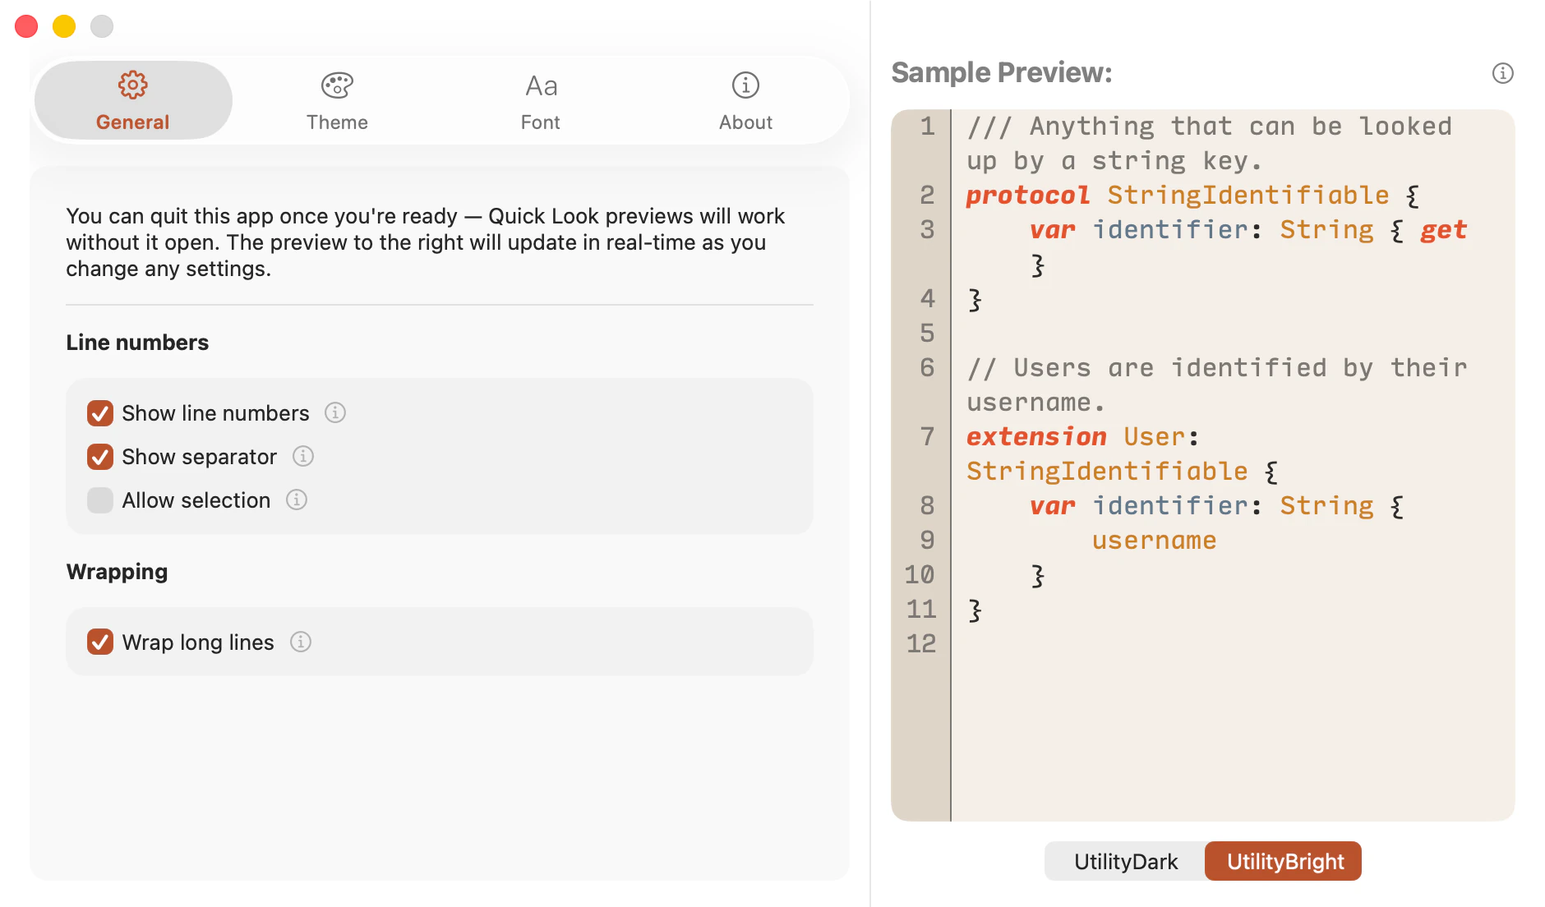
Task: Click the 'Line numbers' section heading
Action: tap(137, 343)
